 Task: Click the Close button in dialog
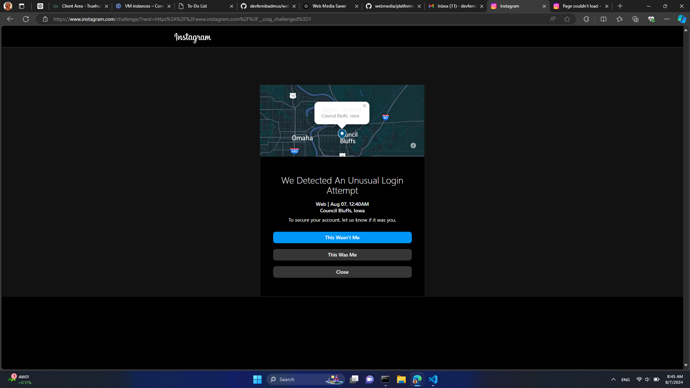click(x=342, y=272)
